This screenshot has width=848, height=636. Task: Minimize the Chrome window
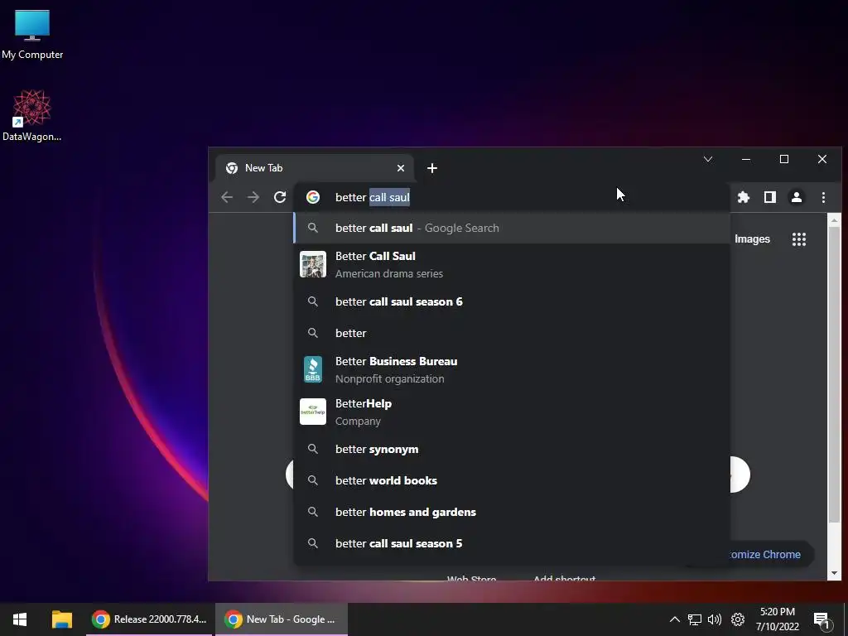click(746, 159)
